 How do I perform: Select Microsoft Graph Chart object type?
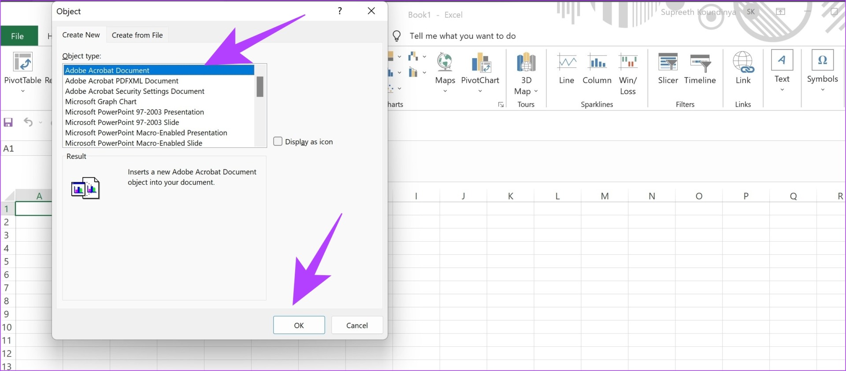pos(159,102)
